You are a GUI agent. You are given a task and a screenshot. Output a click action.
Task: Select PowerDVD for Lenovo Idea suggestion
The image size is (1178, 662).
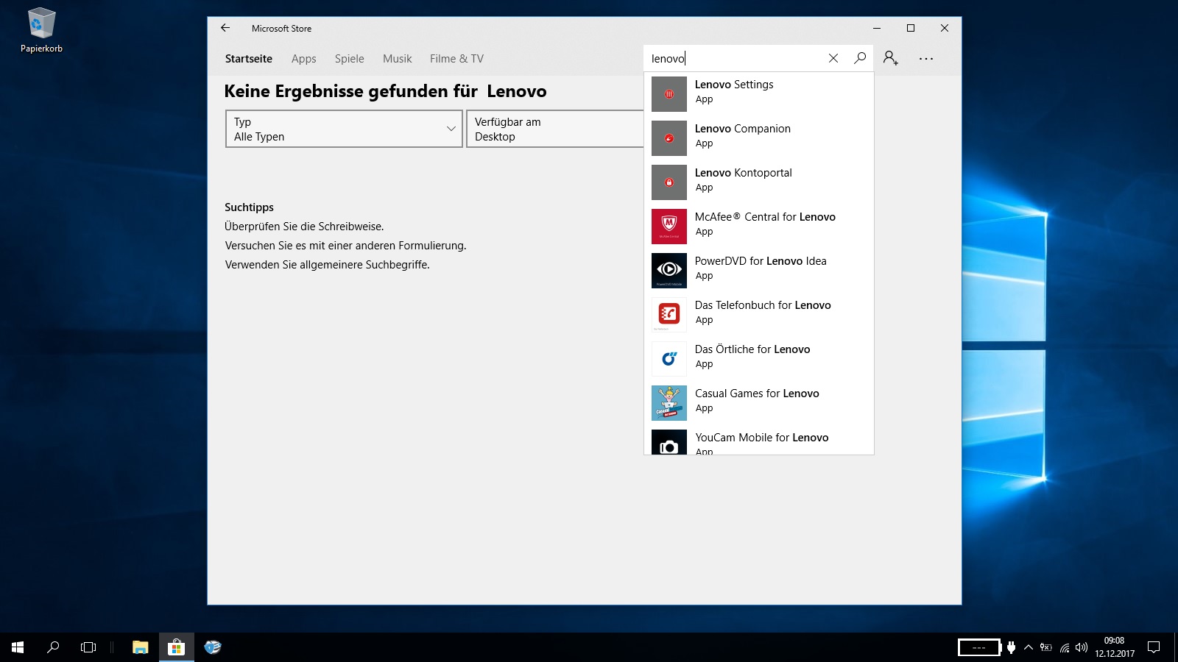click(761, 261)
